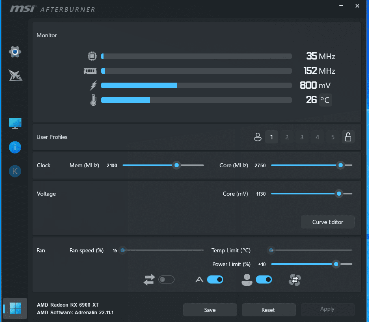Click the memory clock monitor bar

pos(196,71)
